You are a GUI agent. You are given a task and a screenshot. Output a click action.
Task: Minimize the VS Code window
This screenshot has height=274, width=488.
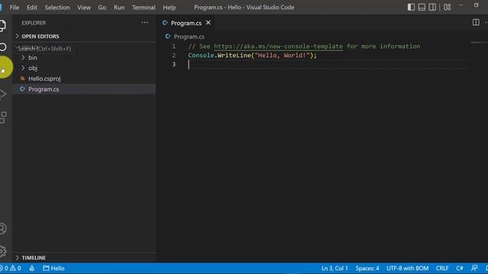click(x=461, y=5)
